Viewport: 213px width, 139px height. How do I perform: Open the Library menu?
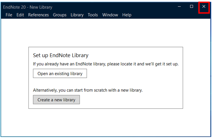(x=77, y=15)
